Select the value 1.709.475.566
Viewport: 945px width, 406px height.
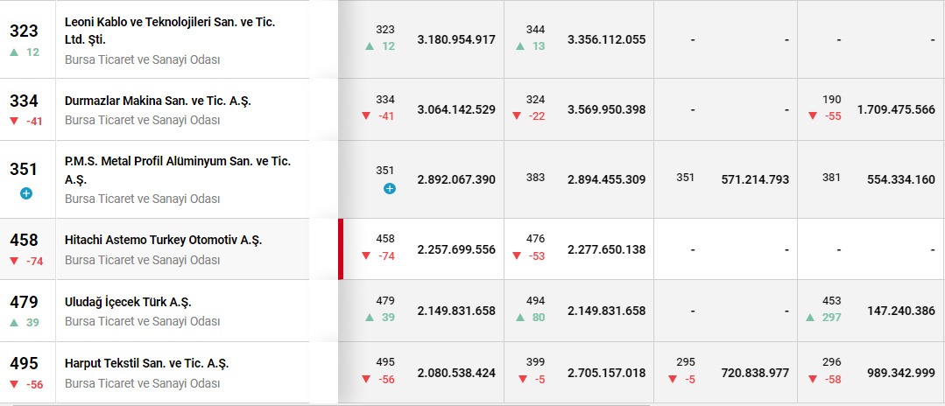pos(896,109)
